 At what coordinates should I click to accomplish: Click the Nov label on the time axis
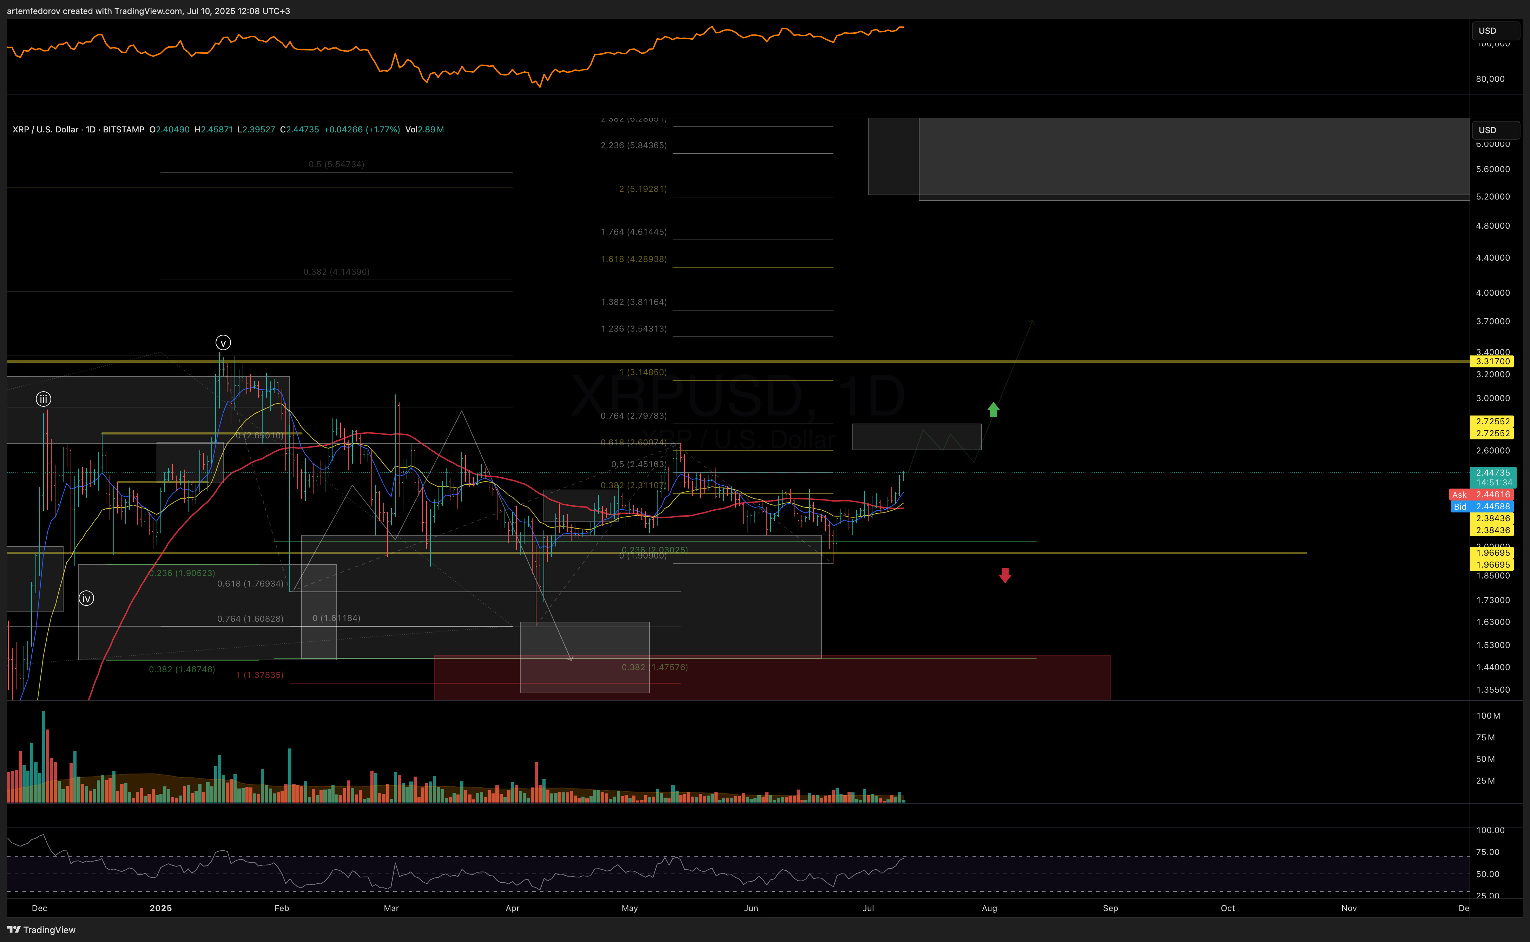[1349, 908]
